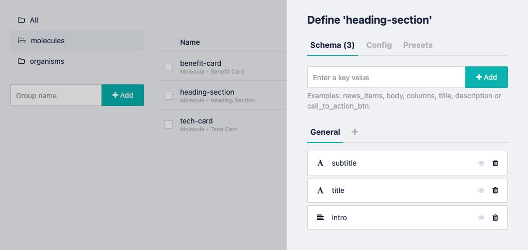Tick the heading-section row checkbox
The image size is (528, 250).
pos(169,96)
